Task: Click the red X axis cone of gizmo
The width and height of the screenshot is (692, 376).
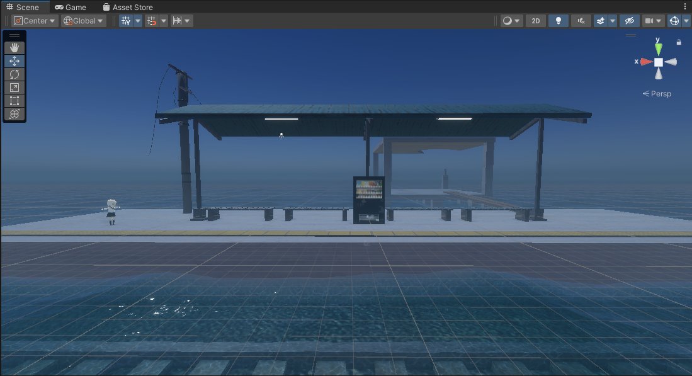Action: [x=646, y=62]
